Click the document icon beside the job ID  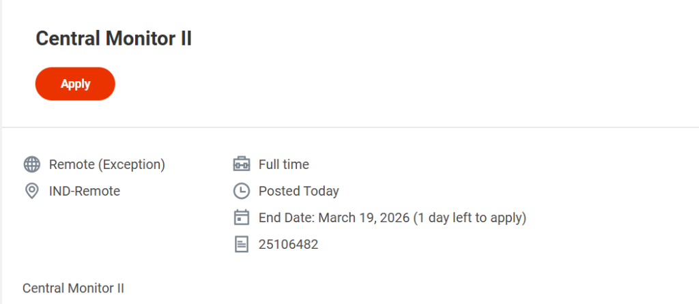pyautogui.click(x=241, y=245)
